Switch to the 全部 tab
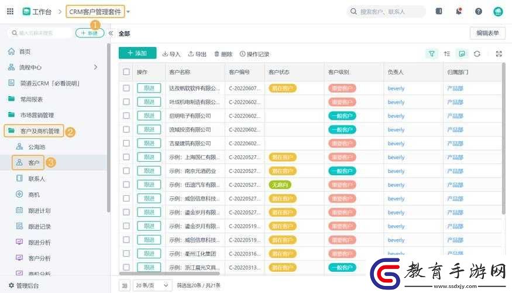Viewport: 512px width, 293px height. (x=124, y=33)
